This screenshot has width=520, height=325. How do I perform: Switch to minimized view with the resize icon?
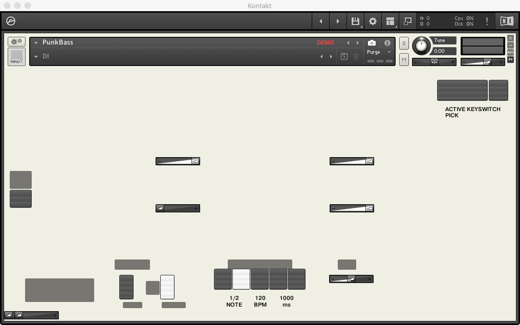(x=407, y=21)
